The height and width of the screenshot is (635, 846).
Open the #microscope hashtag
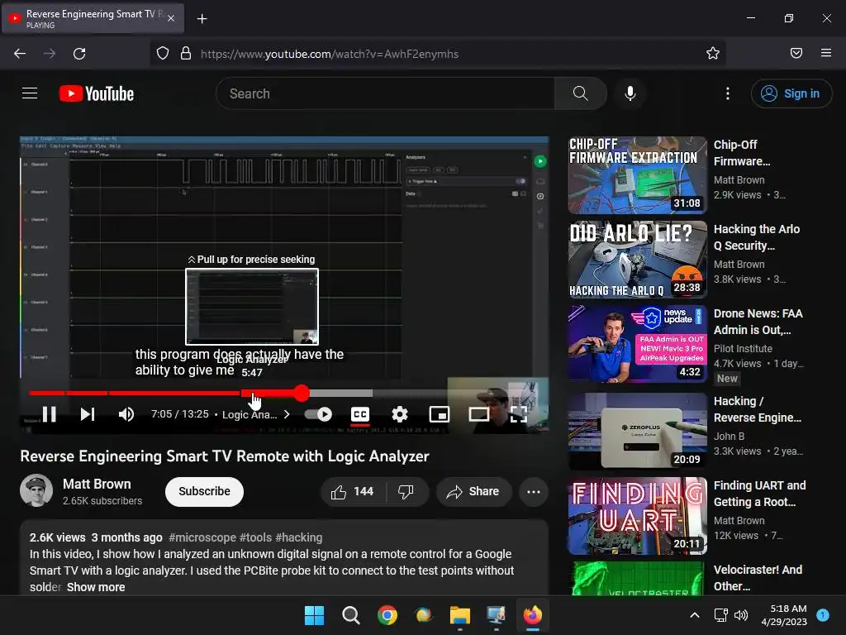click(x=202, y=537)
